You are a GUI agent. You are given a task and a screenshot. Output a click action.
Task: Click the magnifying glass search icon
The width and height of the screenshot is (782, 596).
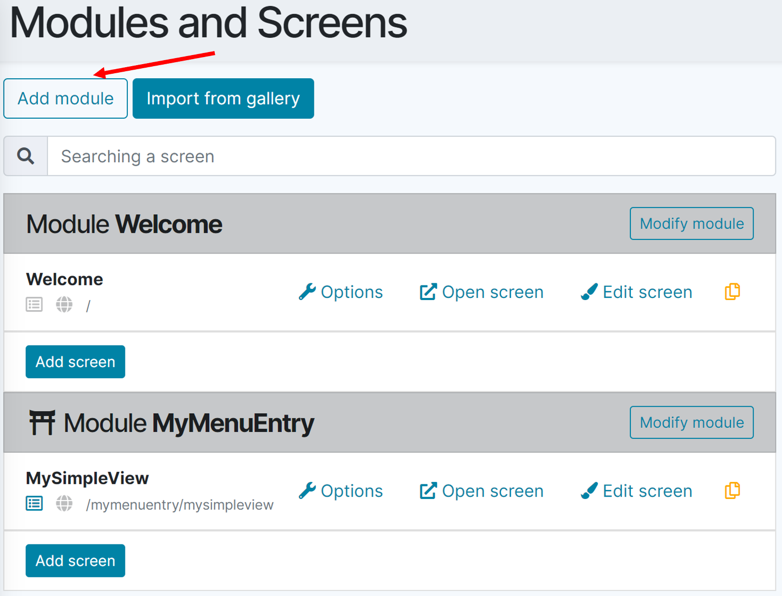point(26,156)
